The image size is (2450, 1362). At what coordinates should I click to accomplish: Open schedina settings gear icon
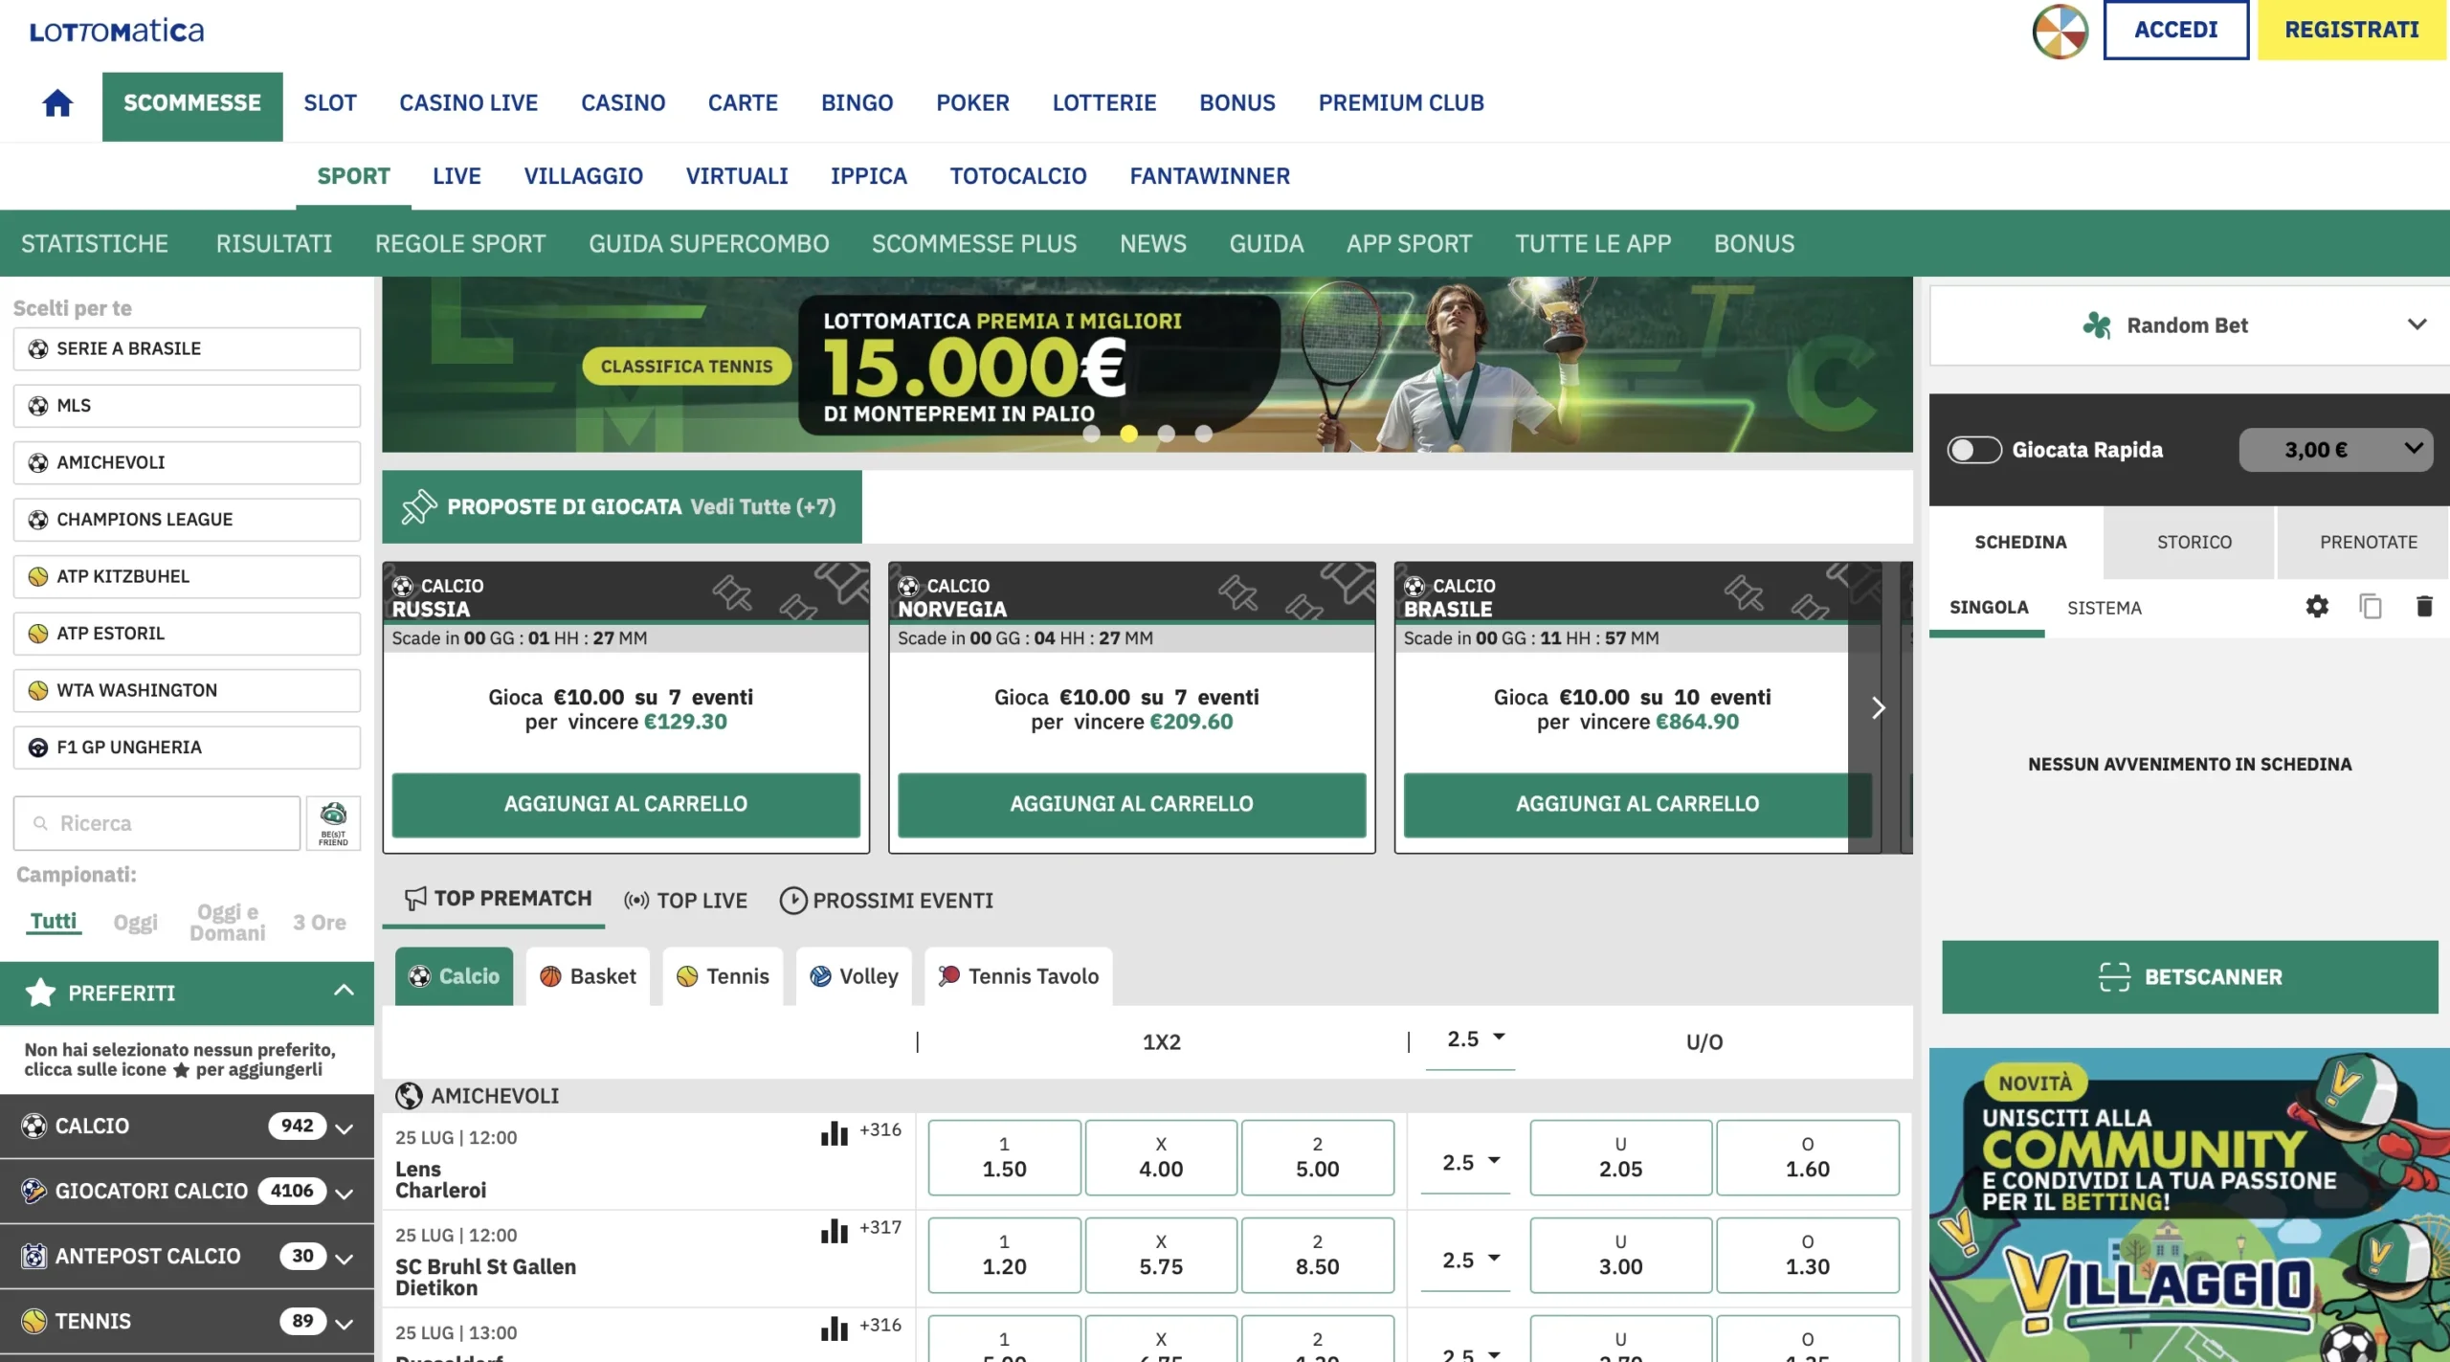tap(2317, 607)
